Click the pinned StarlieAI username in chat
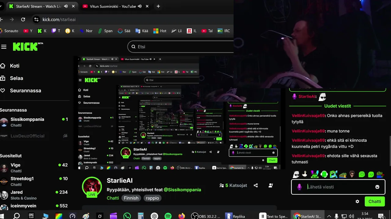Viewport: 391px width, 219px height. 307,96
